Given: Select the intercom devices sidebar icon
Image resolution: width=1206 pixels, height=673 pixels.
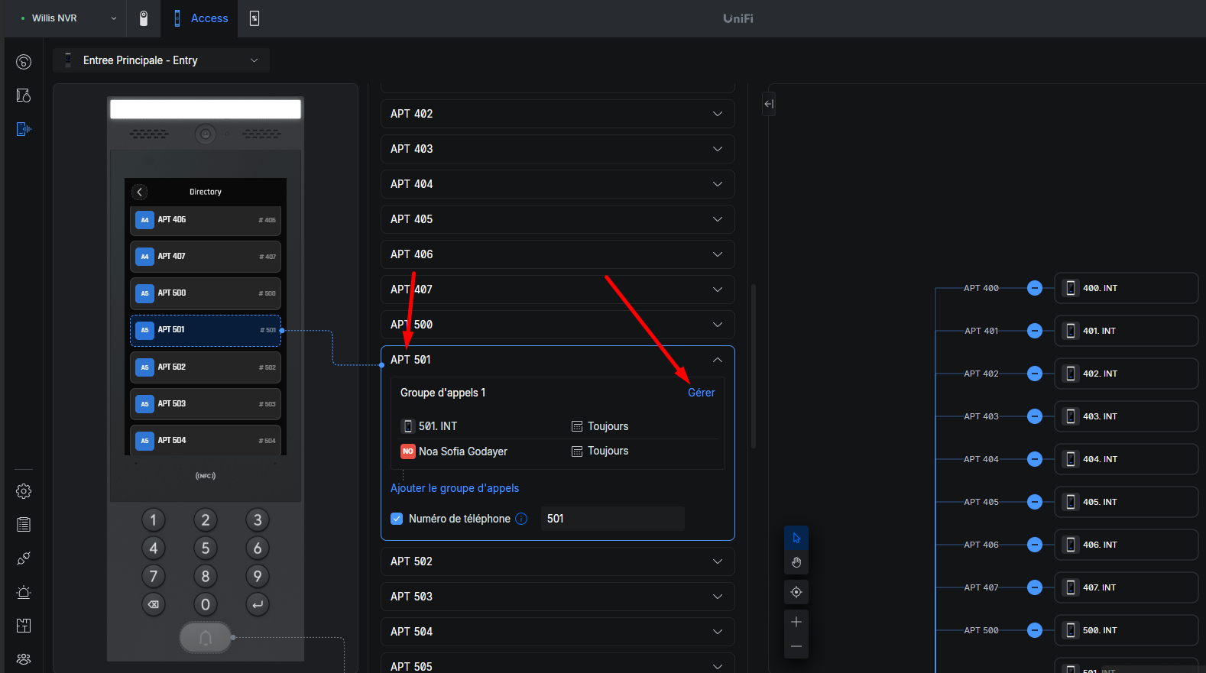Looking at the screenshot, I should (x=24, y=129).
